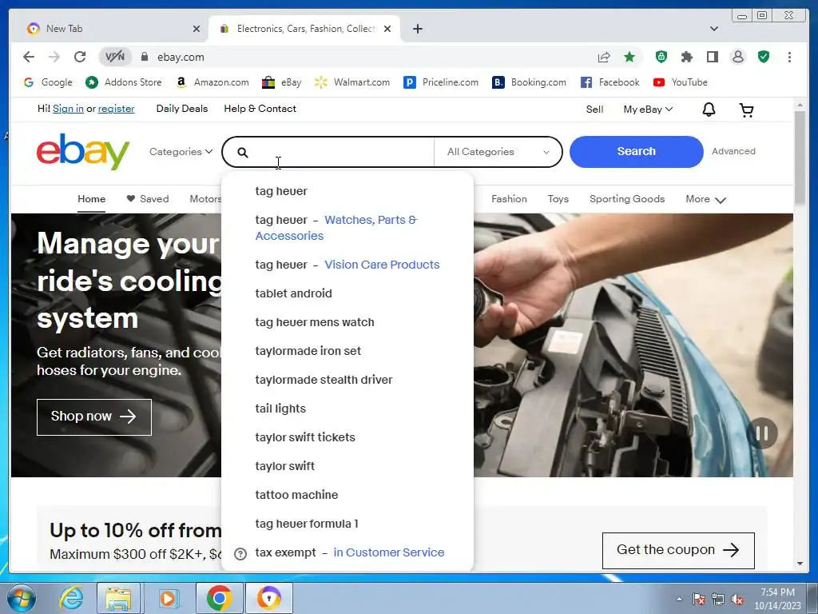Click the register link
The image size is (818, 614).
[x=116, y=109]
